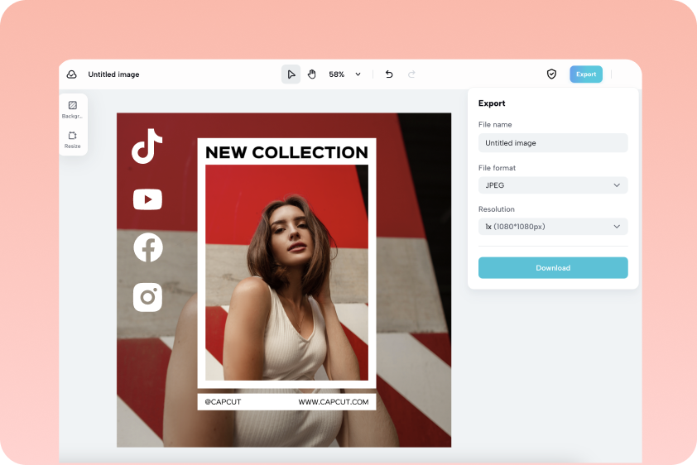Select the pointer select tool
This screenshot has height=465, width=697.
coord(291,74)
